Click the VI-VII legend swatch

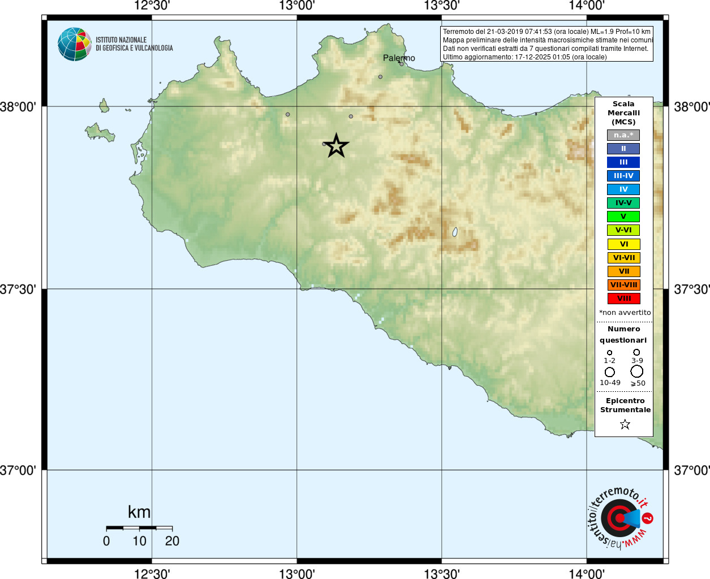pyautogui.click(x=624, y=258)
